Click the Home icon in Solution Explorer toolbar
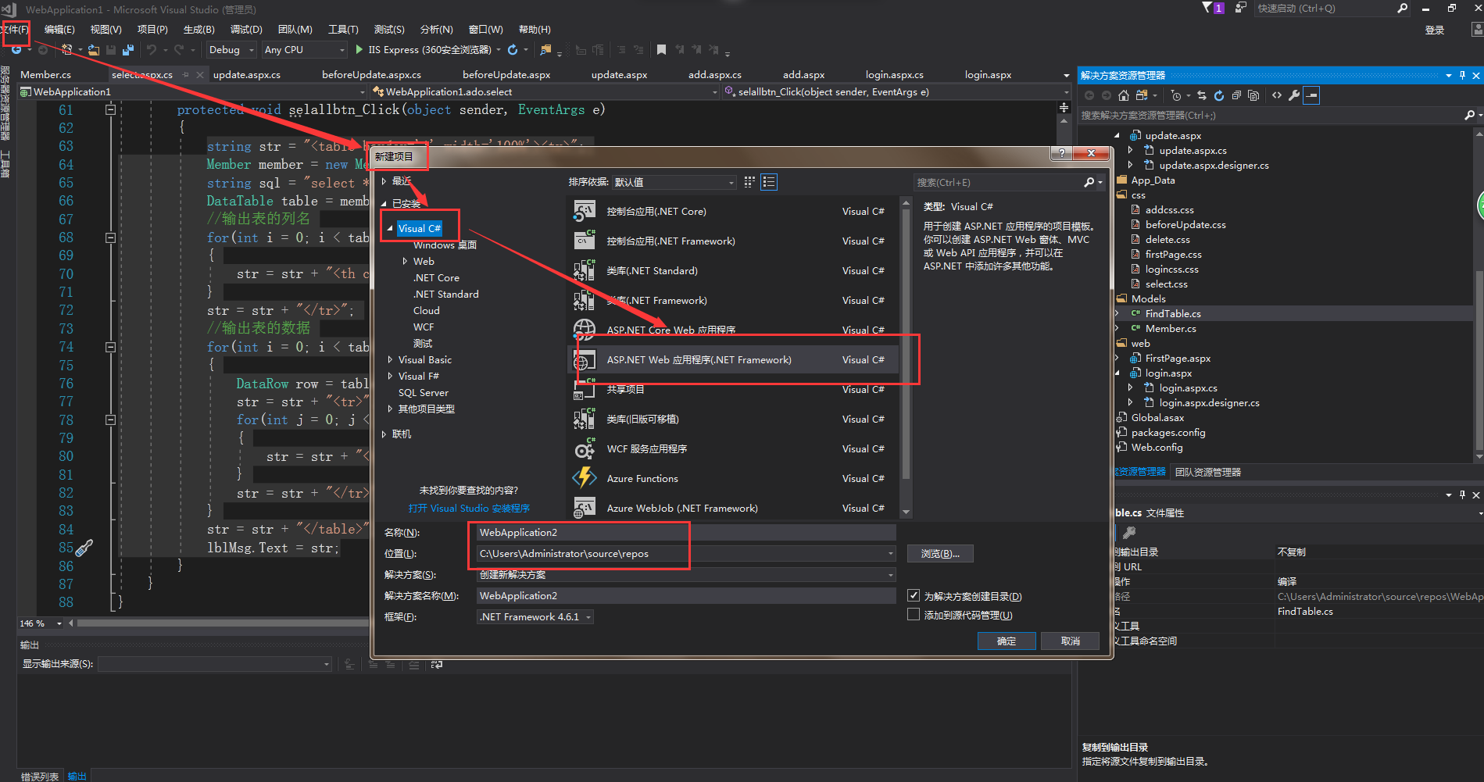 pyautogui.click(x=1123, y=95)
